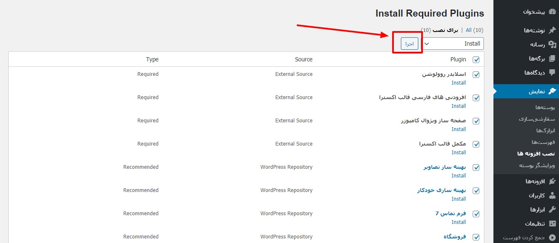Viewport: 559px width, 243px height.
Task: Open the افزونه‌ها menu item
Action: point(526,181)
